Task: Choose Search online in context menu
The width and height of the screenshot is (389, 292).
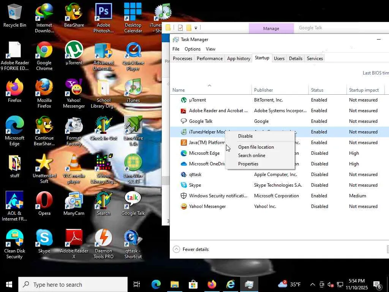Action: coord(260,156)
